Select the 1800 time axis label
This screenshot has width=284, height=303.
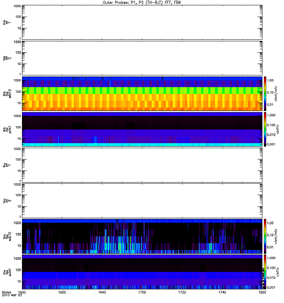(x=262, y=292)
